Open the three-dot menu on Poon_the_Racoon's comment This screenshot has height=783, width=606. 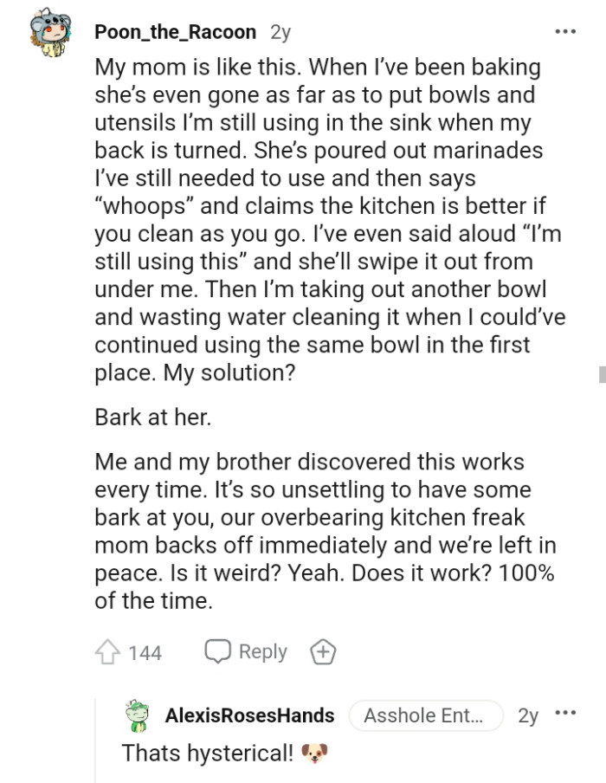564,29
